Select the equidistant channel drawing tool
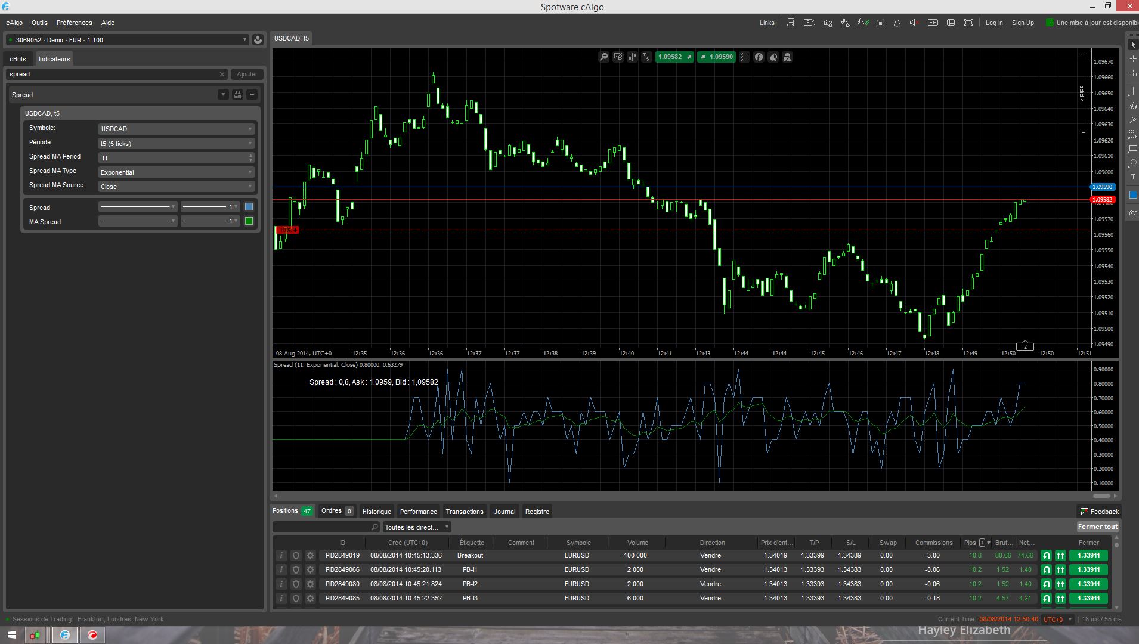This screenshot has height=644, width=1139. (1133, 106)
